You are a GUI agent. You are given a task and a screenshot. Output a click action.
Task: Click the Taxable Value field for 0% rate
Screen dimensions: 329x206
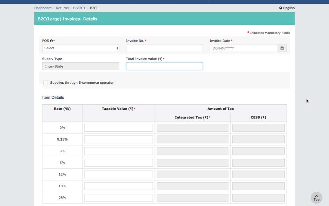[x=118, y=127]
